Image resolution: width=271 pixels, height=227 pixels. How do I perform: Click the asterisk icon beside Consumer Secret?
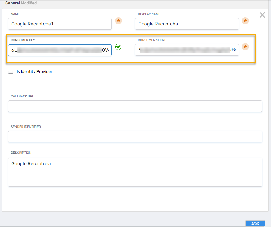tap(245, 47)
